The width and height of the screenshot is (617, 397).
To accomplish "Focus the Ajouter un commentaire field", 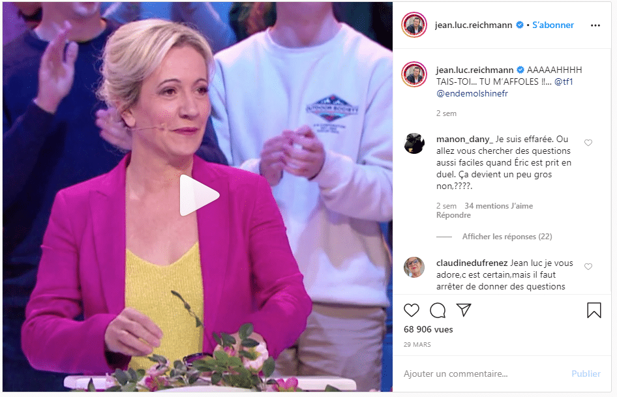I will [x=484, y=374].
